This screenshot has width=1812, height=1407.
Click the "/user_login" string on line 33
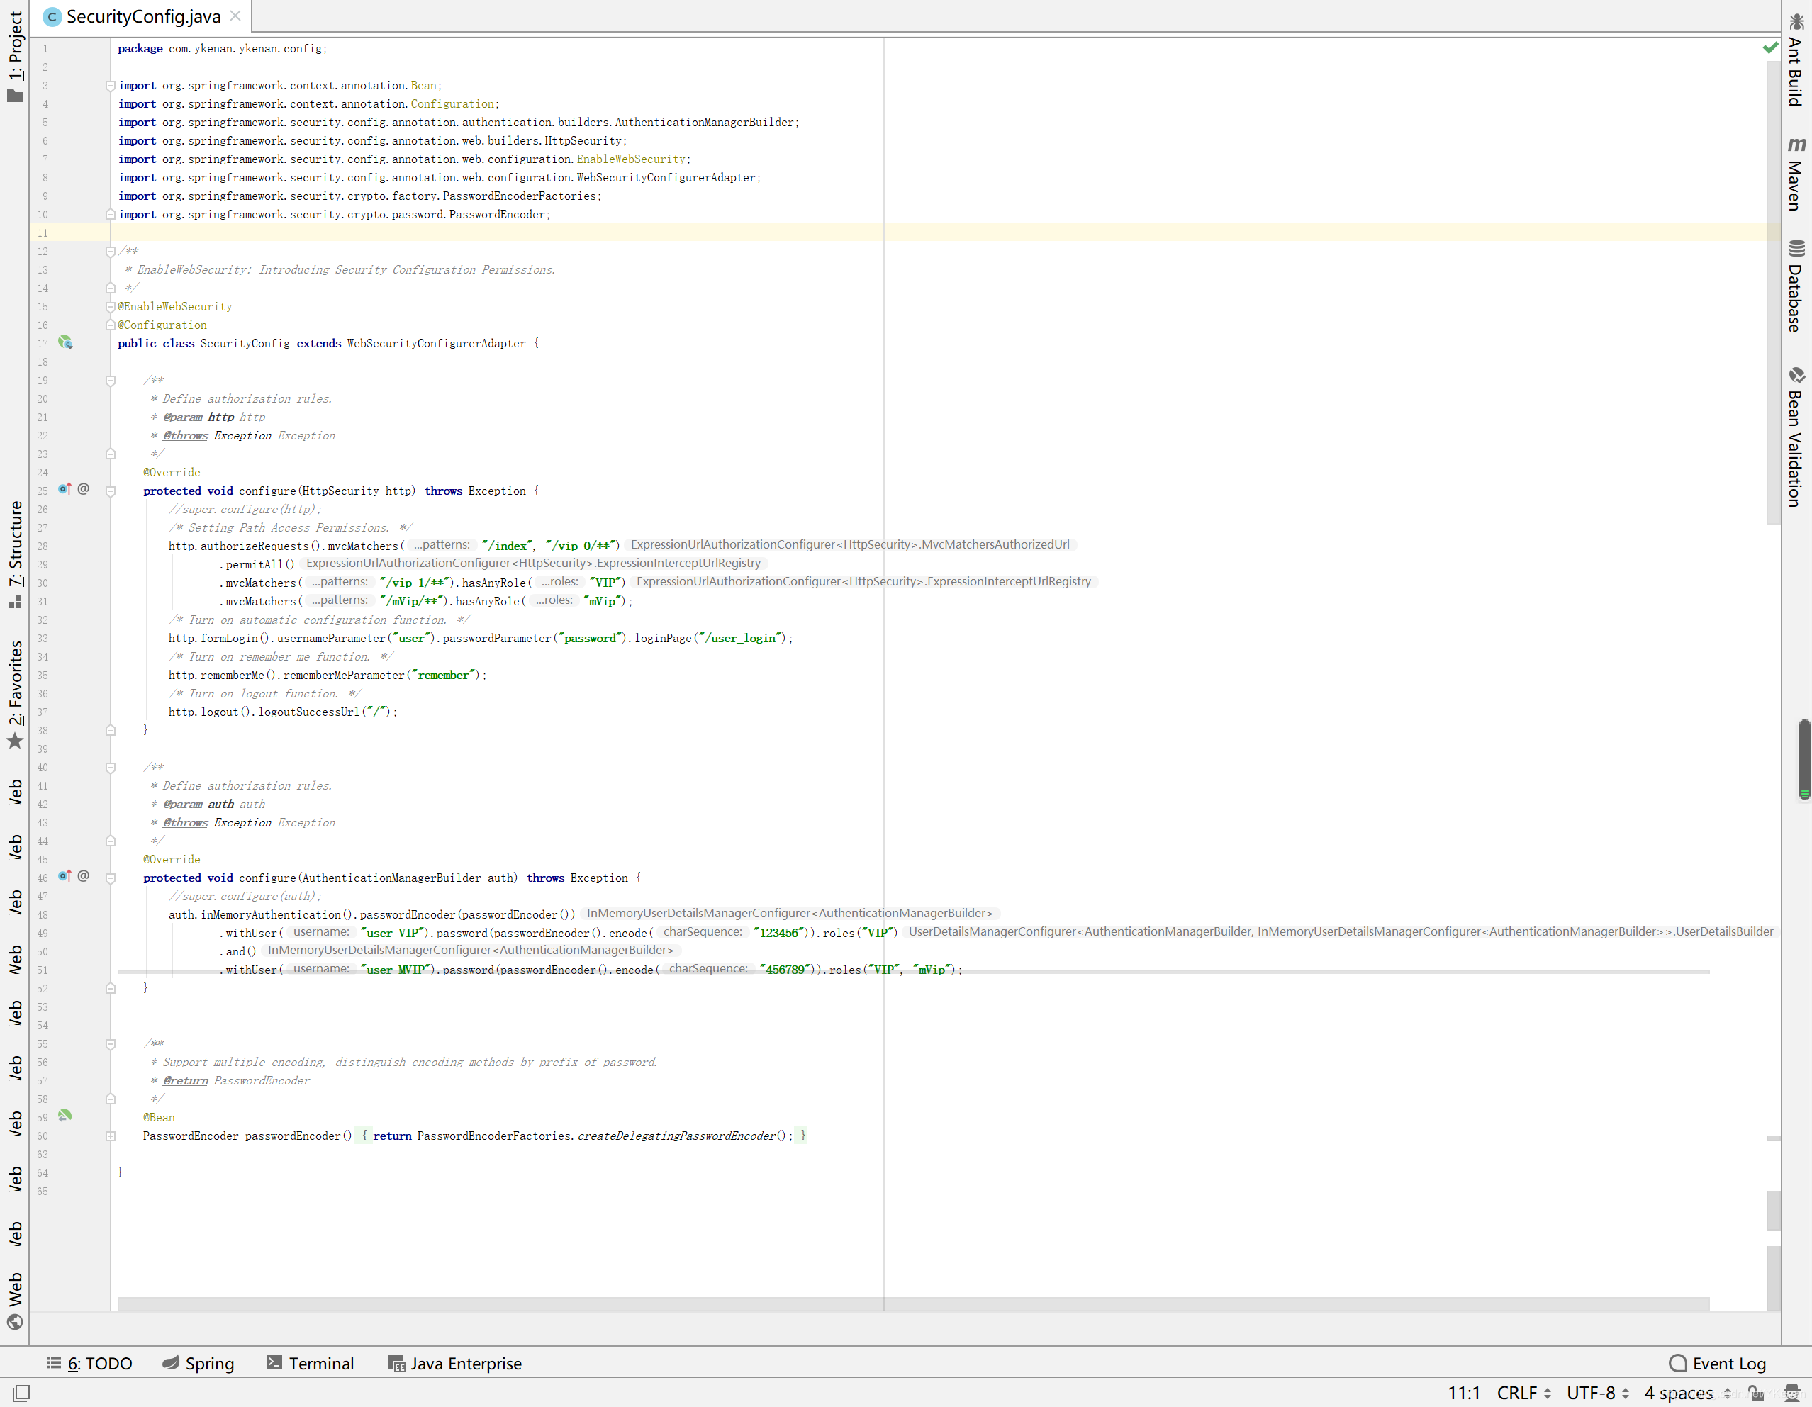tap(739, 638)
